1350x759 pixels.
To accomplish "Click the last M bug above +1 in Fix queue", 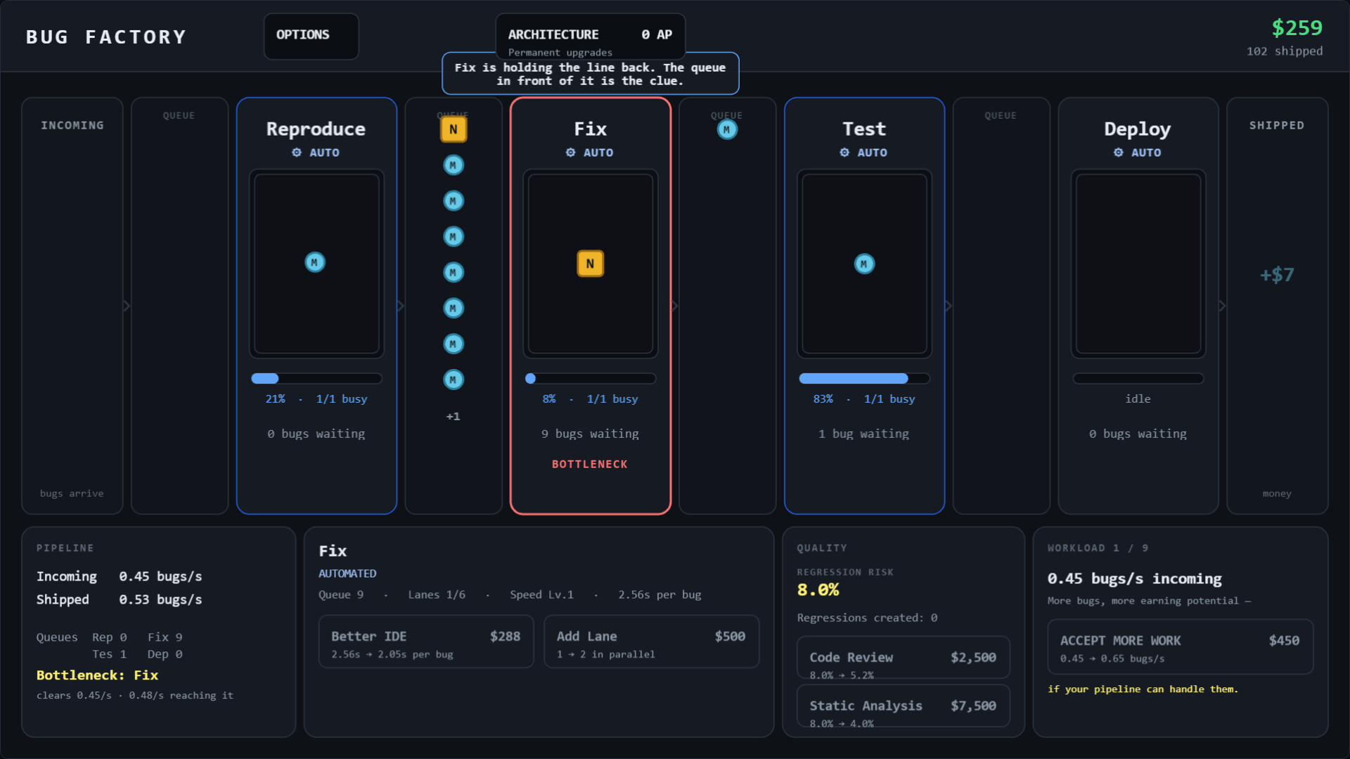I will 454,379.
